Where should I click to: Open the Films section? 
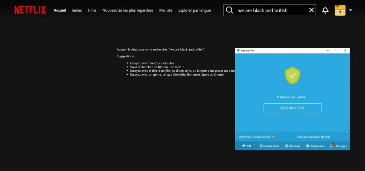tap(92, 10)
